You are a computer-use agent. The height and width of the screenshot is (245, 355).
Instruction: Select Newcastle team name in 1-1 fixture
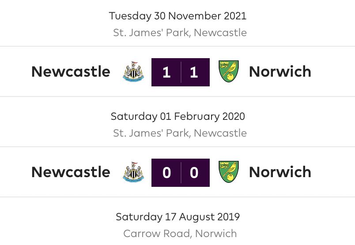click(71, 72)
